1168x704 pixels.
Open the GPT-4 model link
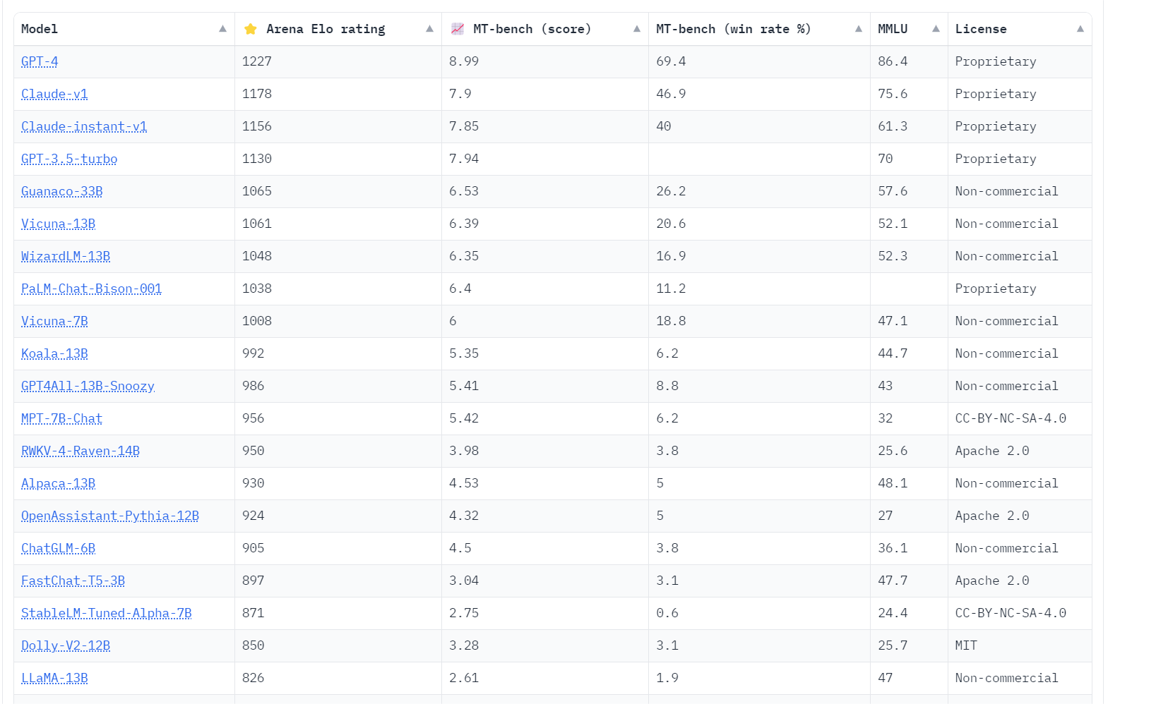tap(40, 61)
